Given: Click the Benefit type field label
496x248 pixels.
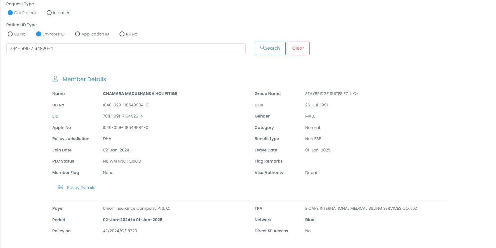Looking at the screenshot, I should (267, 138).
